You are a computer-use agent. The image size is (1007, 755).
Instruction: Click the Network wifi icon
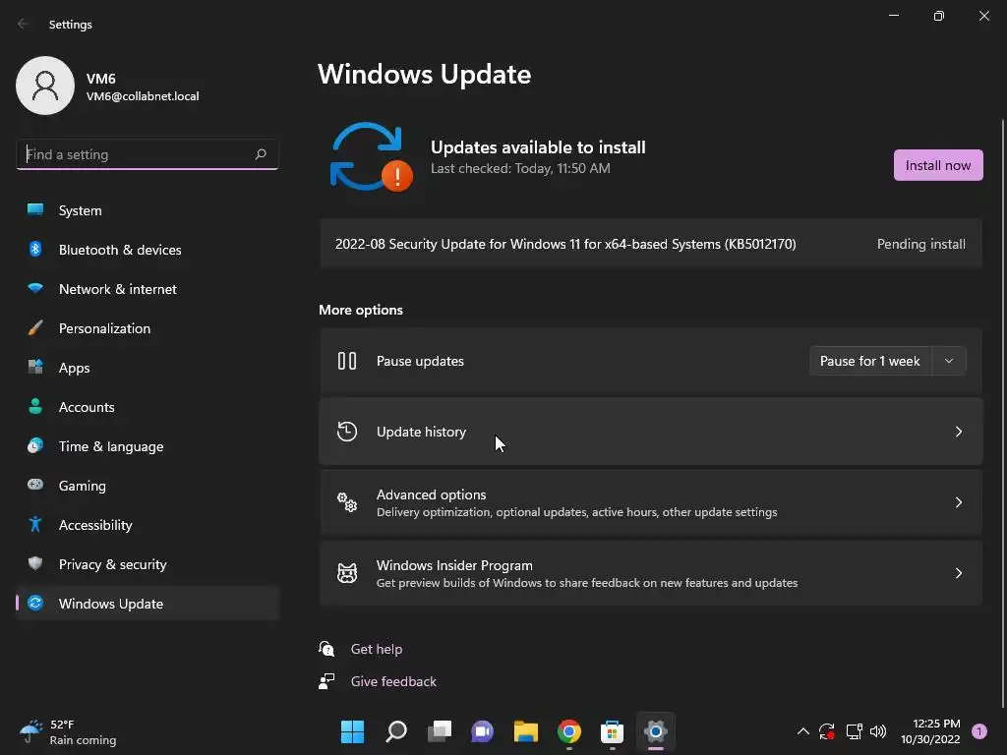[x=35, y=288]
